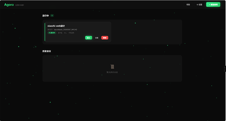Click the dark side tab on right edge
This screenshot has width=226, height=121.
(225, 69)
